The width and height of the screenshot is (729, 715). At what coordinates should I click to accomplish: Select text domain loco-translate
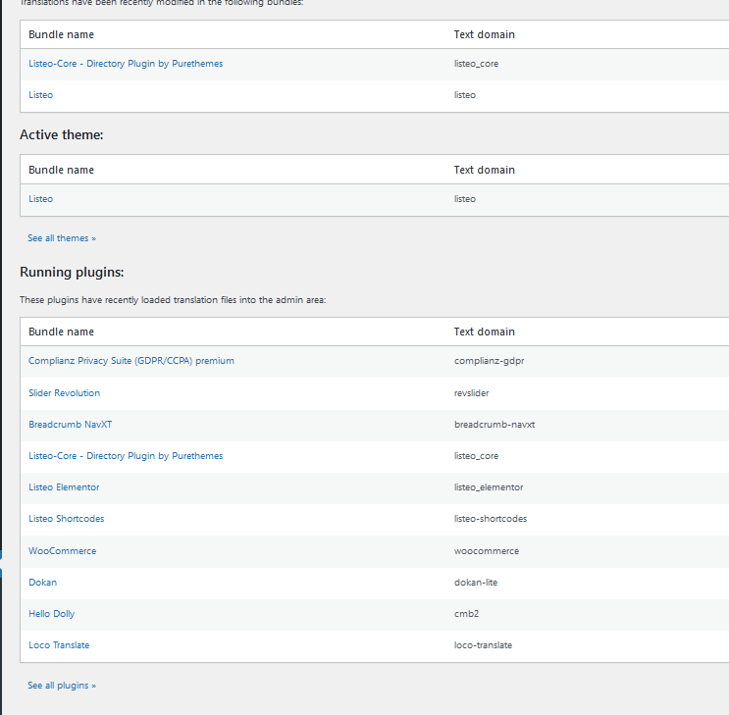point(483,645)
